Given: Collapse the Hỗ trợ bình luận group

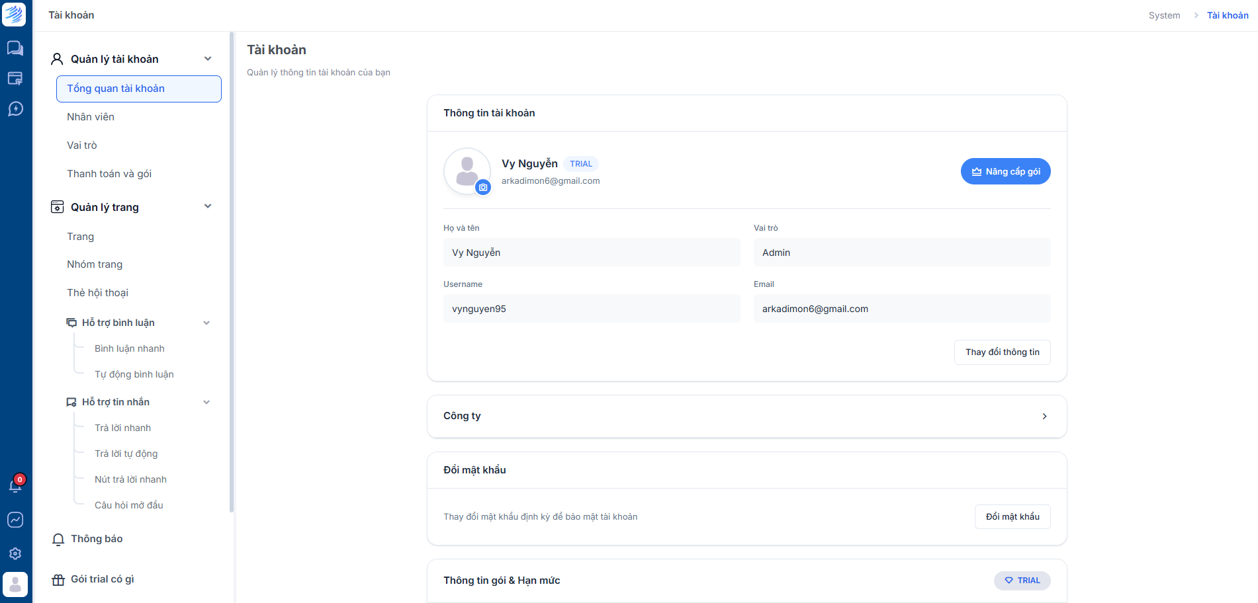Looking at the screenshot, I should point(206,323).
